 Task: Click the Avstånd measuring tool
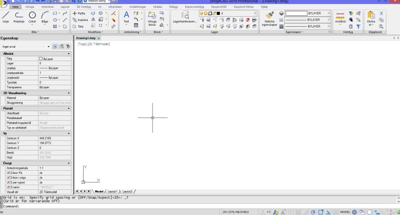click(x=341, y=17)
